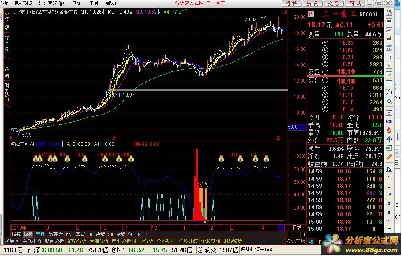This screenshot has height=256, width=402.
Task: Select the 5-minute period button
Action: pos(389,186)
